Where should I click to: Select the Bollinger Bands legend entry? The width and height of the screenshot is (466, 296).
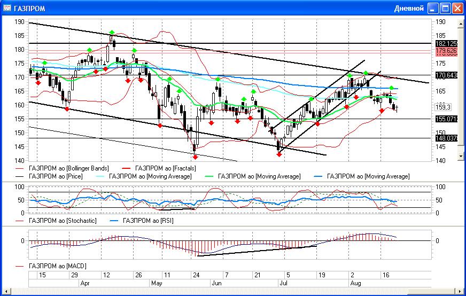coord(62,168)
